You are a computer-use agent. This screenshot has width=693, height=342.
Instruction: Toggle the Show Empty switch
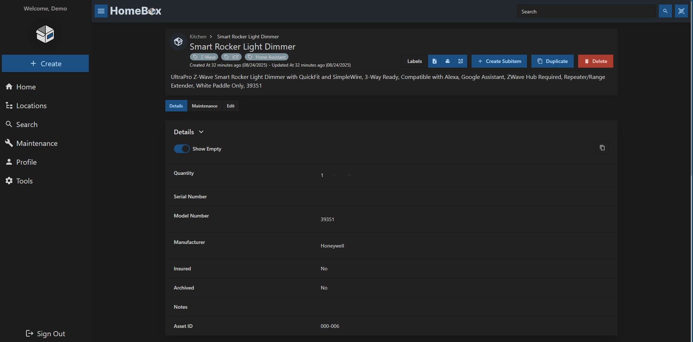(x=182, y=149)
